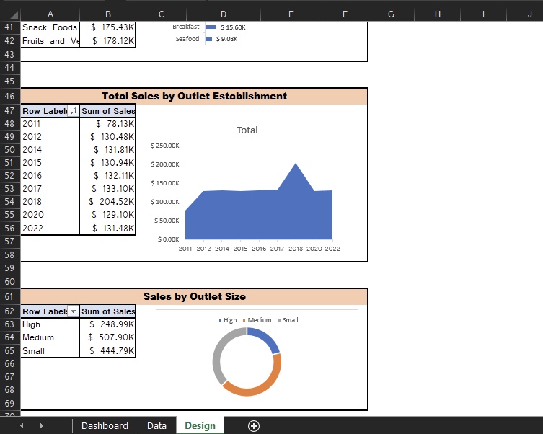The width and height of the screenshot is (543, 434).
Task: Select the Sales by Outlet Size heading
Action: coord(194,296)
